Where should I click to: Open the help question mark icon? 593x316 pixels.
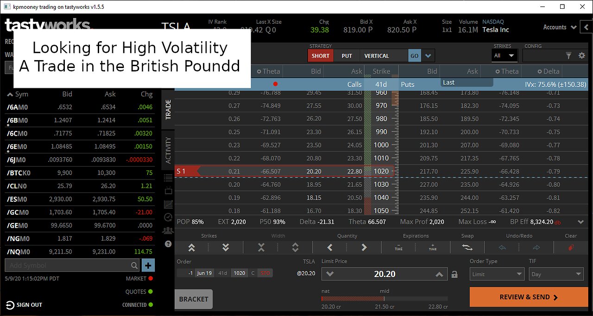(x=168, y=244)
